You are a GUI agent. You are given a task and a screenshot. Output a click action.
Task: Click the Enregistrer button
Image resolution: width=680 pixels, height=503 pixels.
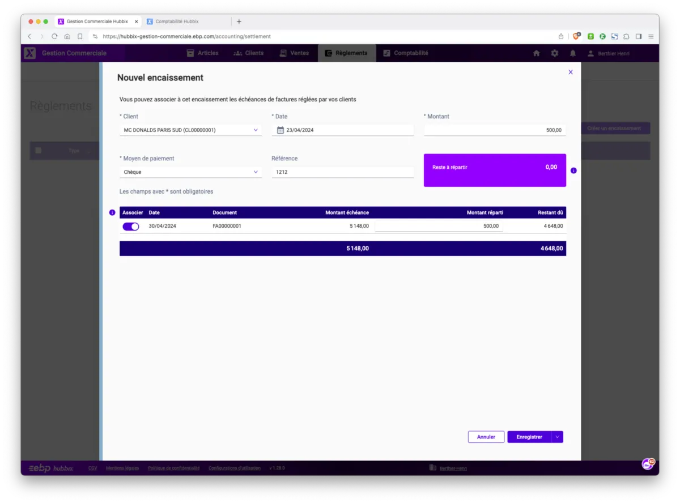point(529,437)
